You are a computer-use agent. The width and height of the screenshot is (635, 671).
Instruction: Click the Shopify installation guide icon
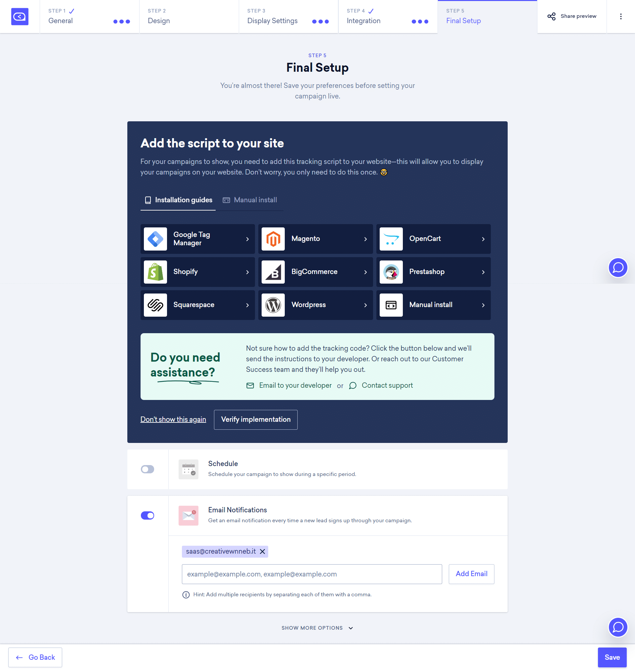(154, 272)
